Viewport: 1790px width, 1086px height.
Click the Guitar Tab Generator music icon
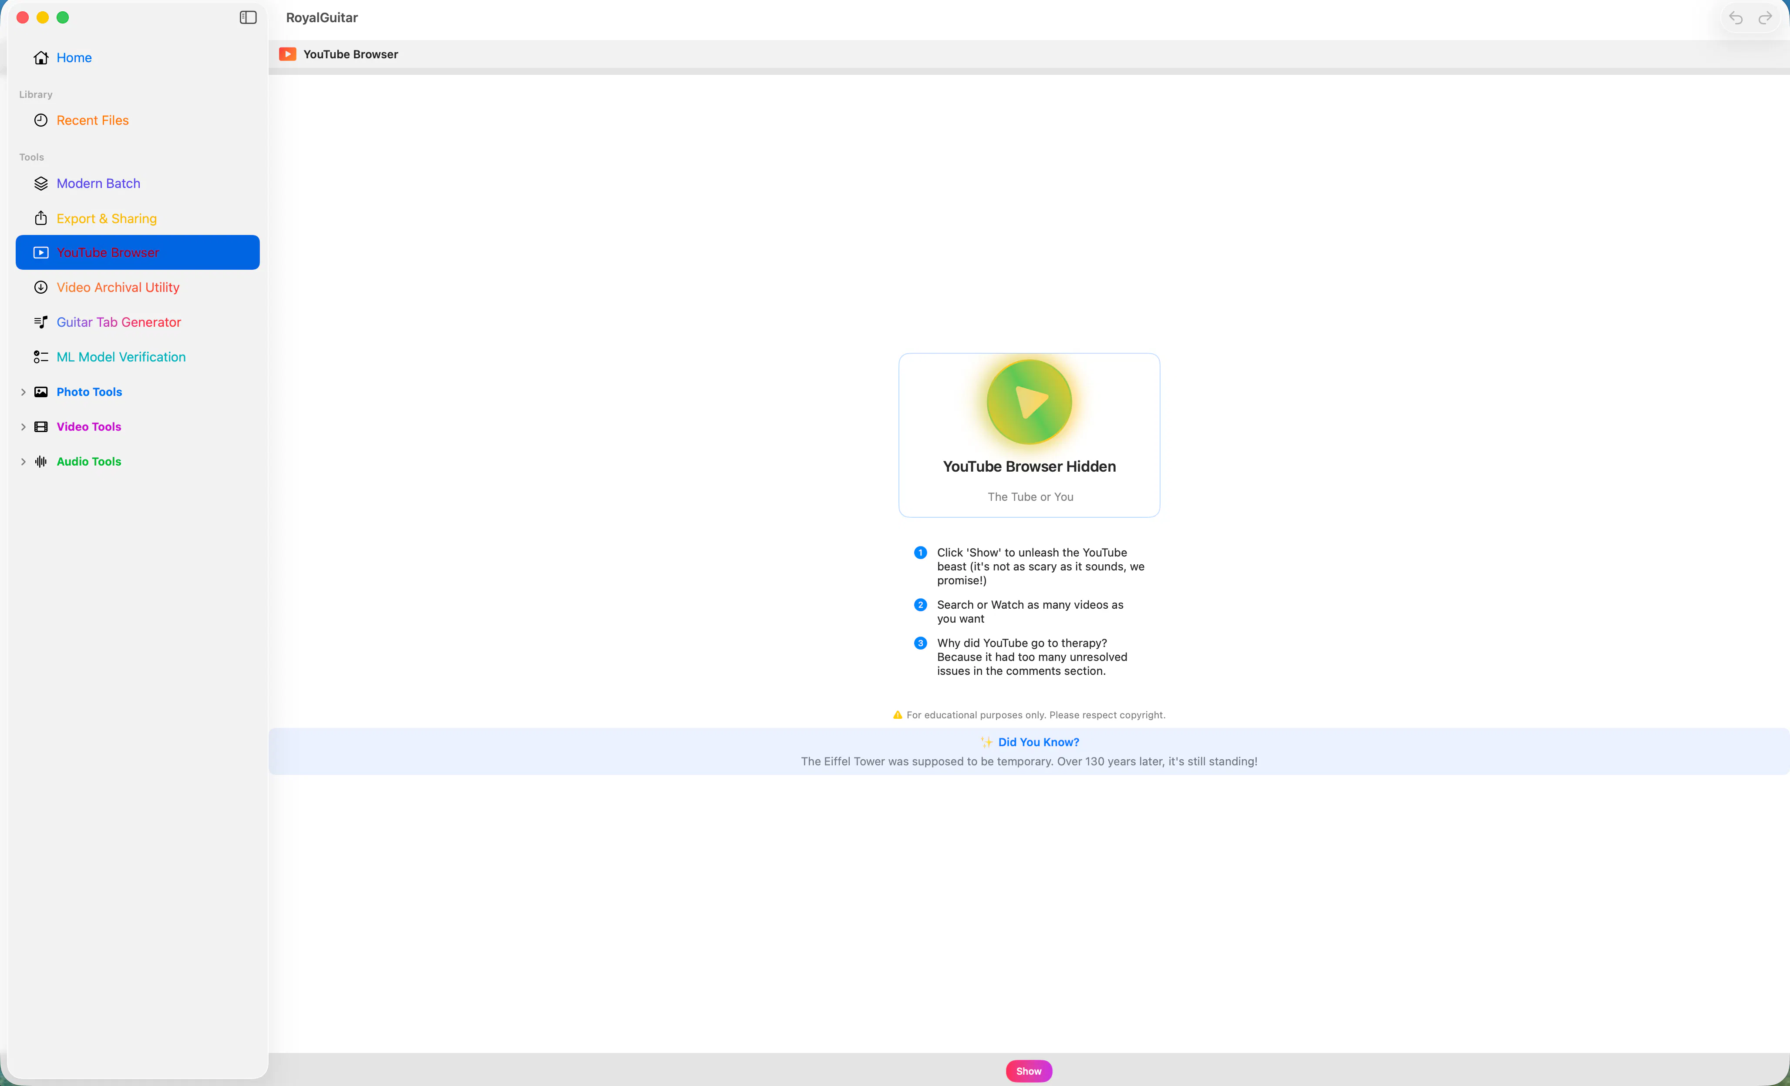coord(40,322)
